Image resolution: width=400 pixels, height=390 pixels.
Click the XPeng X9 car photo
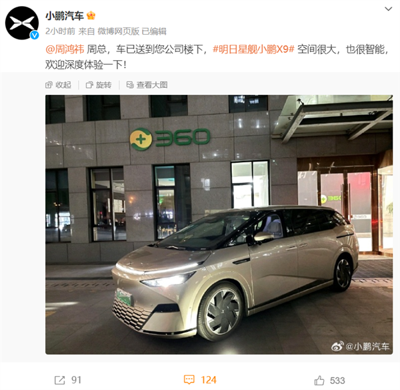[219, 224]
